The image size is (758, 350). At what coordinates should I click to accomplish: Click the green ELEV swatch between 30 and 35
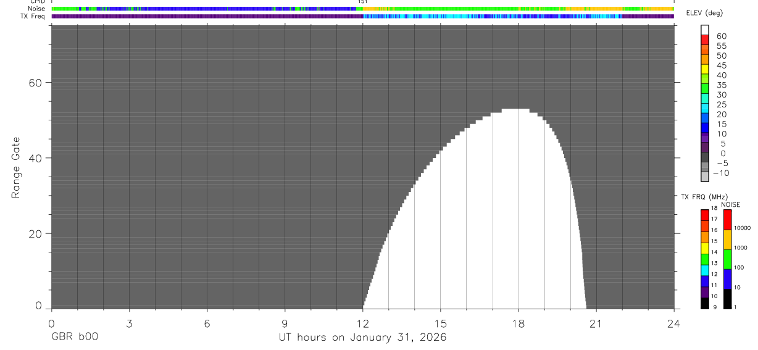tap(705, 90)
